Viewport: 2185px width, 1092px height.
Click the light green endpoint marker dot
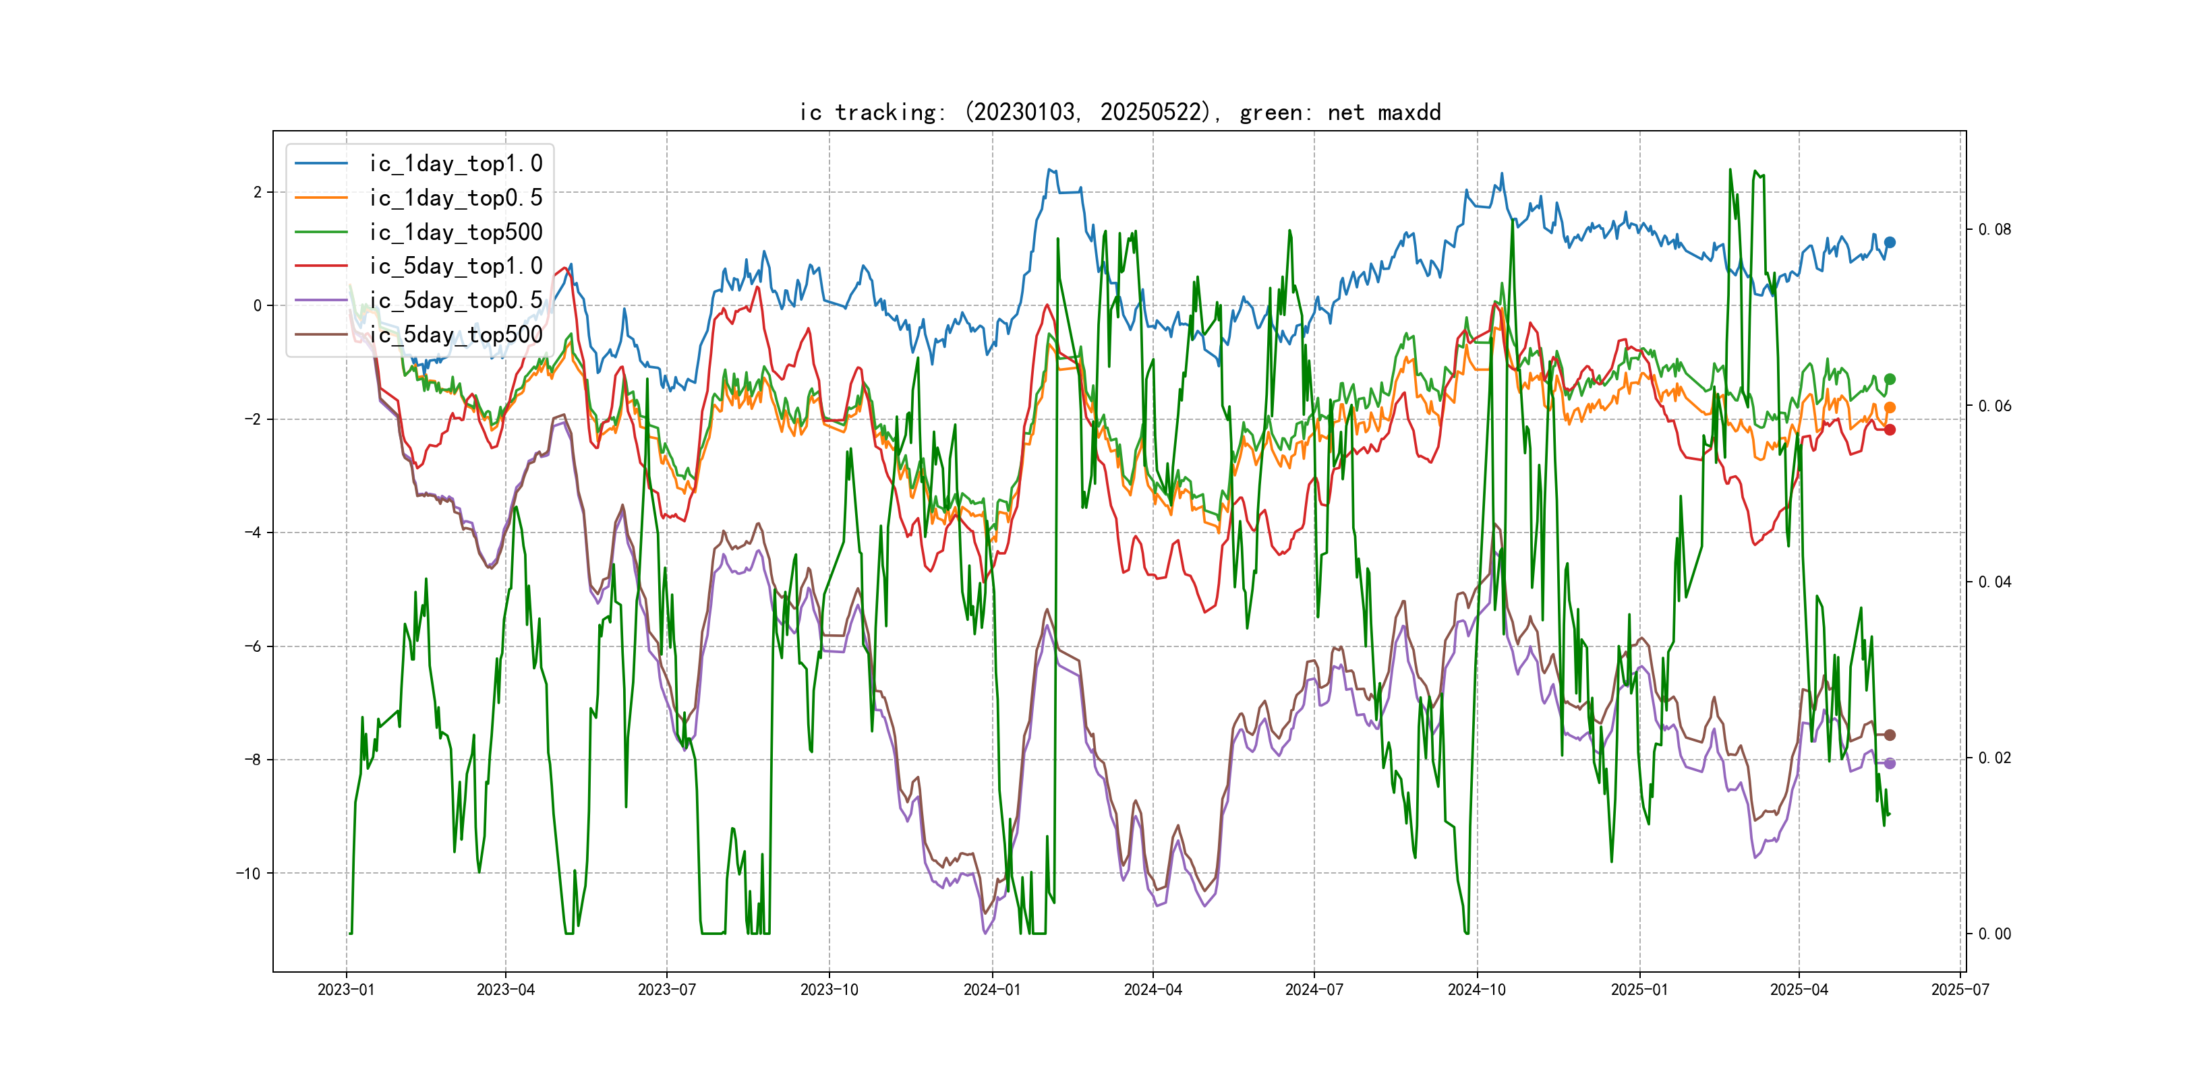coord(1890,379)
